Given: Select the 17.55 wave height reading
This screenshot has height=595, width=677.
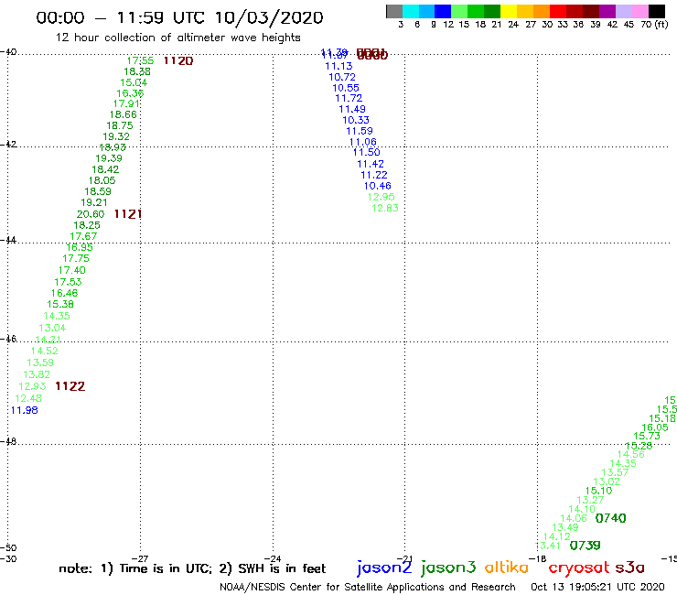Looking at the screenshot, I should click(x=140, y=61).
